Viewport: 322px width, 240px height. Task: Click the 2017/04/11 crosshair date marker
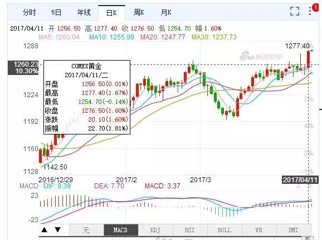pyautogui.click(x=300, y=180)
